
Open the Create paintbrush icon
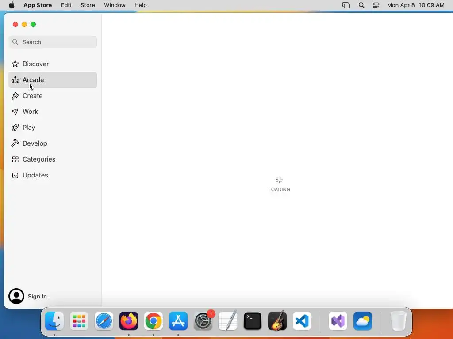15,96
